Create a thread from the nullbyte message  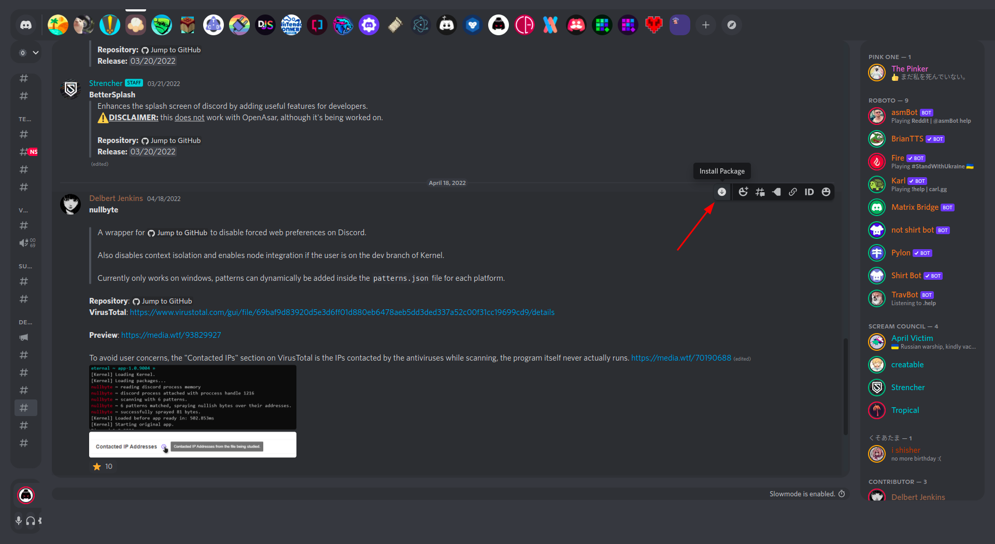point(760,192)
